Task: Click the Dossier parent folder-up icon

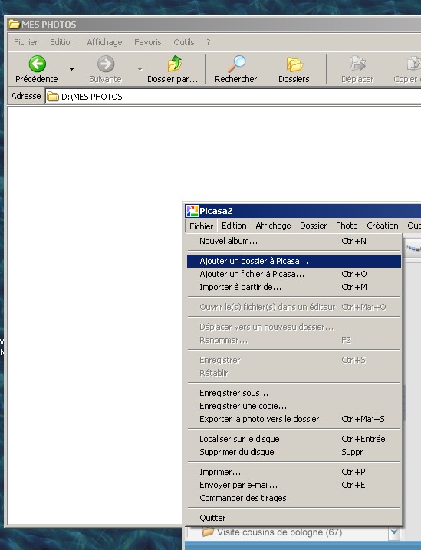Action: pos(174,64)
